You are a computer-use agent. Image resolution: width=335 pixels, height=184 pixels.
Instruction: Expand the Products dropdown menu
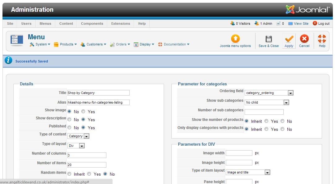tap(76, 45)
